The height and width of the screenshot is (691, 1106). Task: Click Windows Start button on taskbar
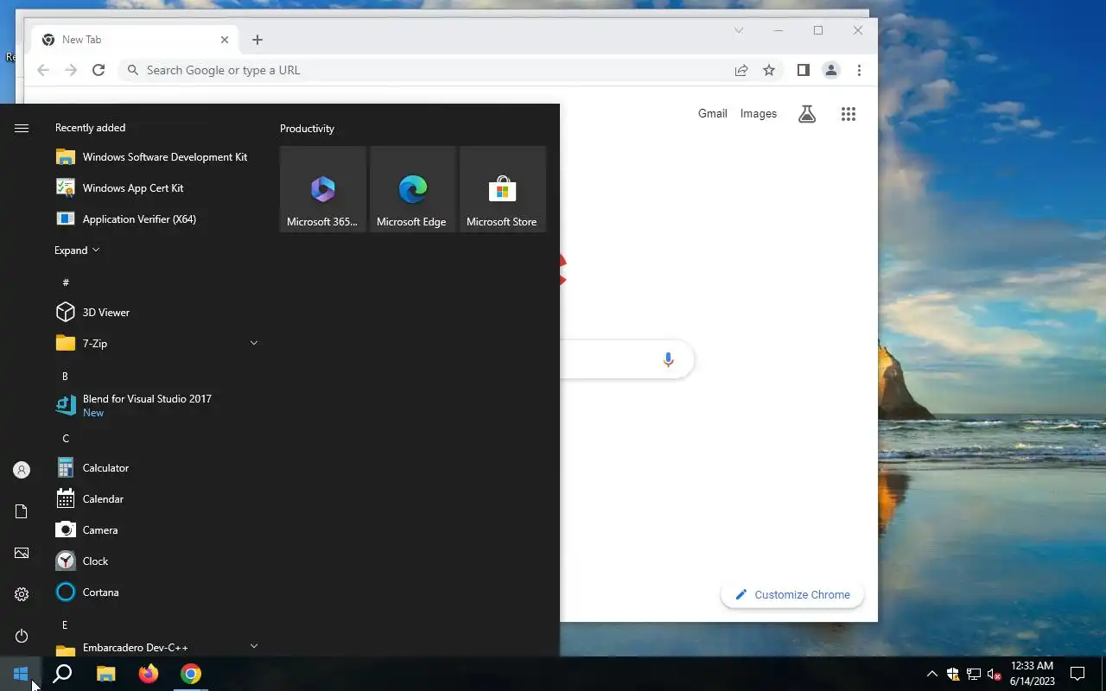coord(21,674)
